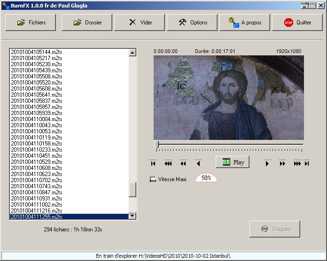The width and height of the screenshot is (327, 261).
Task: Quit via the Quitter stop button
Action: pyautogui.click(x=297, y=23)
